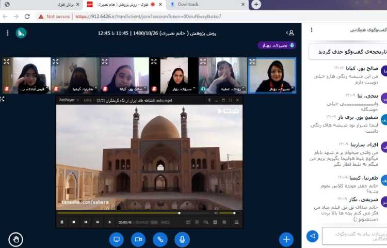This screenshot has width=387, height=248.
Task: Pin the PotPlayer window on top
Action: point(209,100)
